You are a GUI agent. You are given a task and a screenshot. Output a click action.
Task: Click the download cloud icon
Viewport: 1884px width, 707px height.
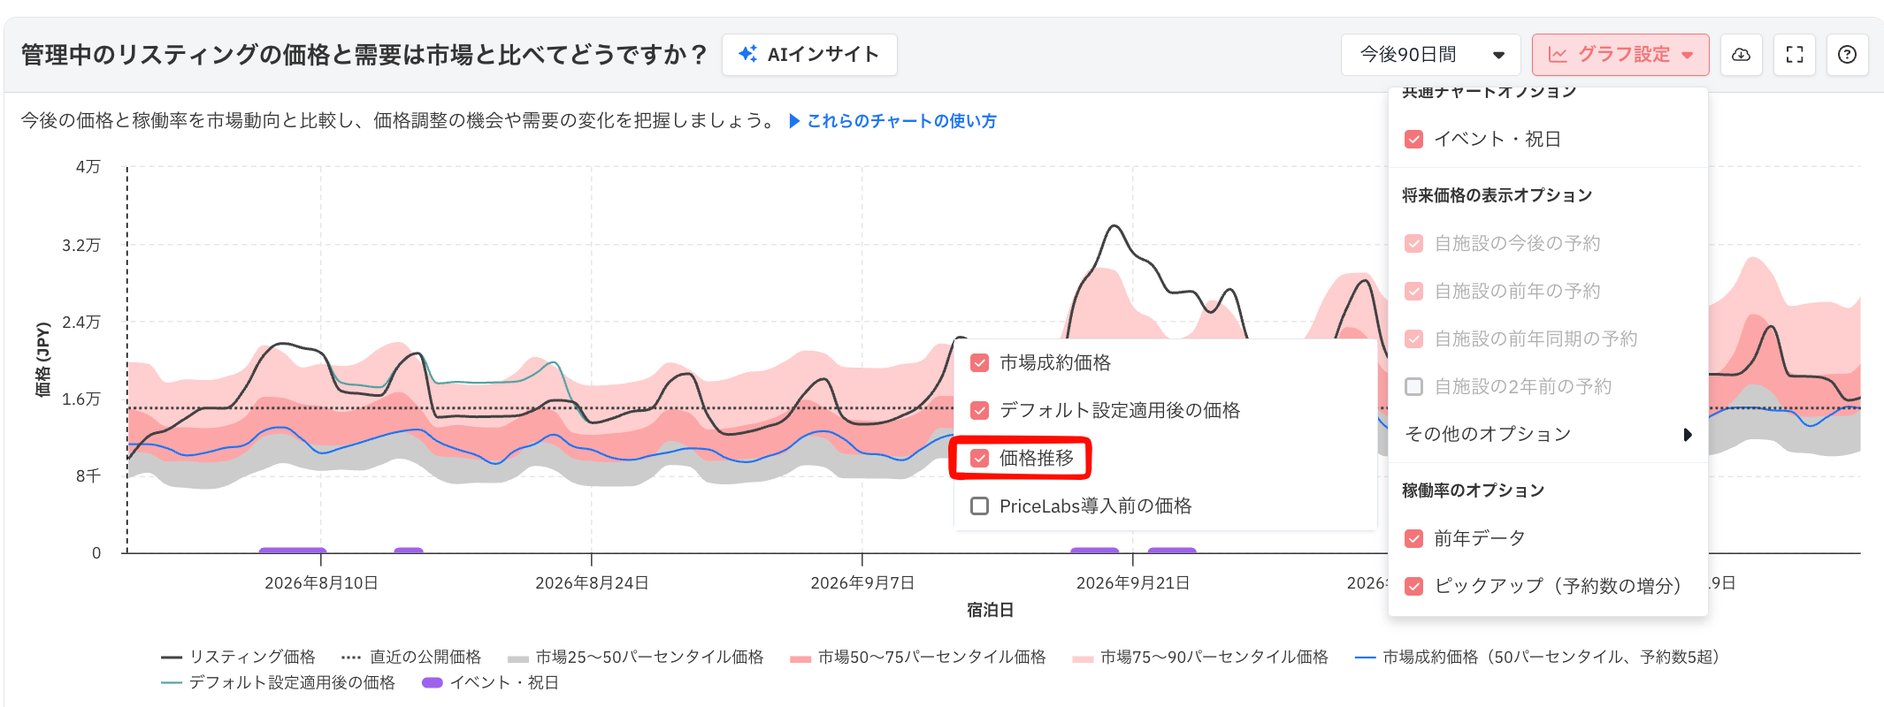pyautogui.click(x=1741, y=55)
